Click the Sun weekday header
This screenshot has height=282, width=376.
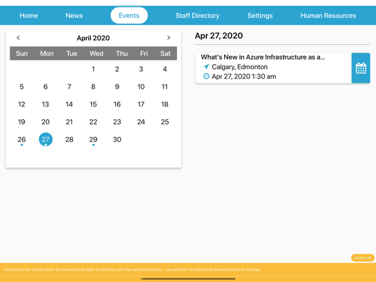(x=22, y=53)
